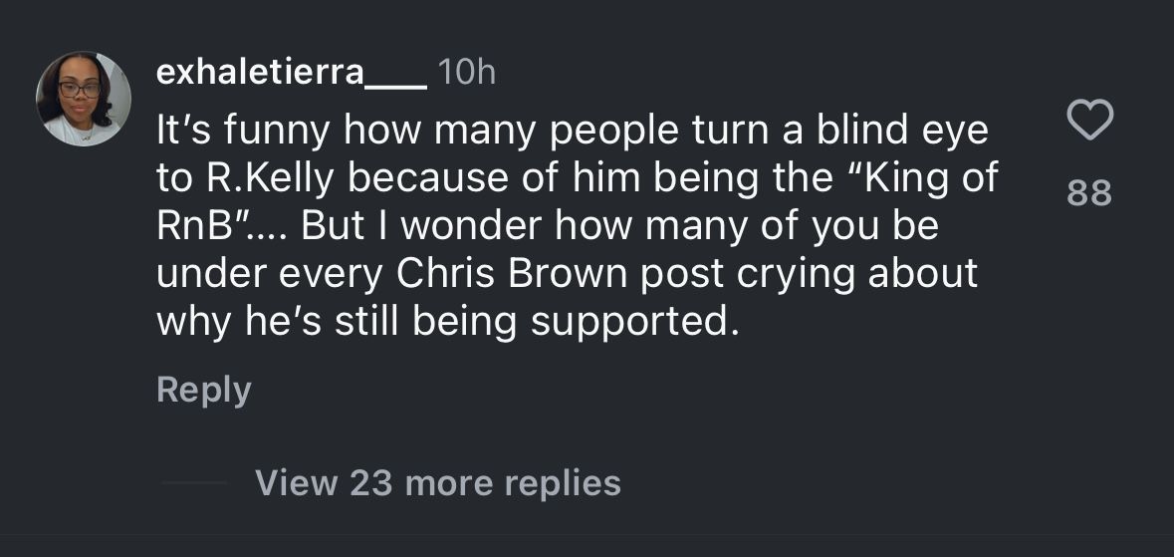This screenshot has height=557, width=1174.
Task: Click the word "RnB" in the comment
Action: [193, 226]
